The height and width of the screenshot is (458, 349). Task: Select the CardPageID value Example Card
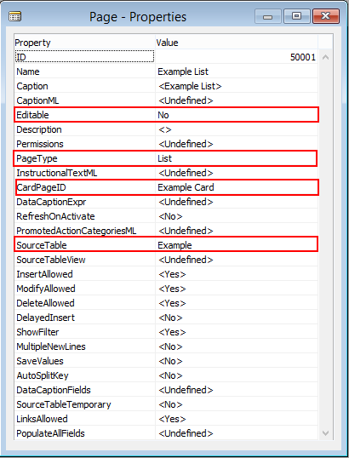237,187
